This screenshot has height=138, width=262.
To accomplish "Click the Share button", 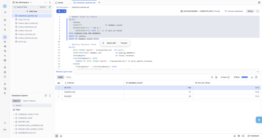I will pos(250,11).
